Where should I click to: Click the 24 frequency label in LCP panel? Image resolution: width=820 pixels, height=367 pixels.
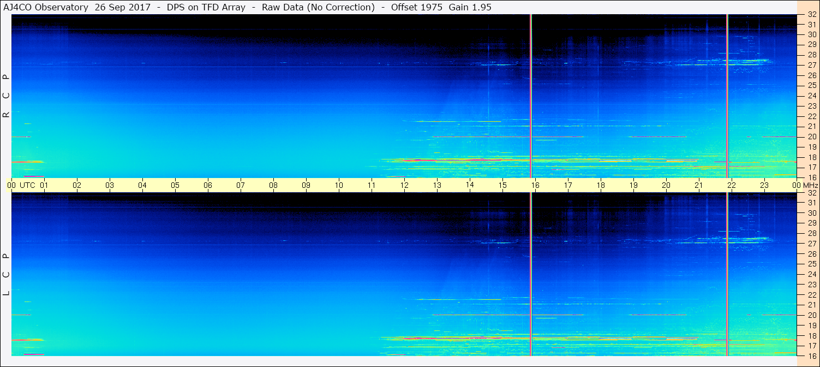(x=811, y=274)
